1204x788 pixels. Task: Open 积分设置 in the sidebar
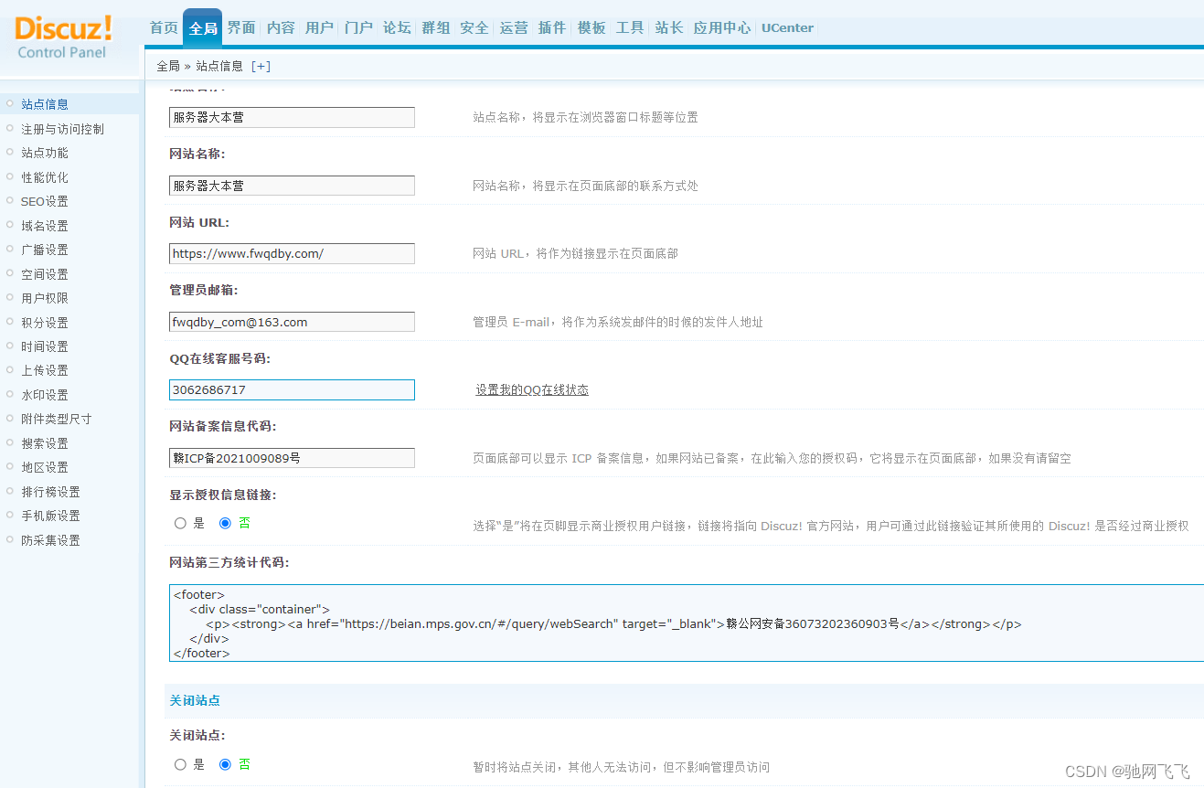[x=45, y=323]
